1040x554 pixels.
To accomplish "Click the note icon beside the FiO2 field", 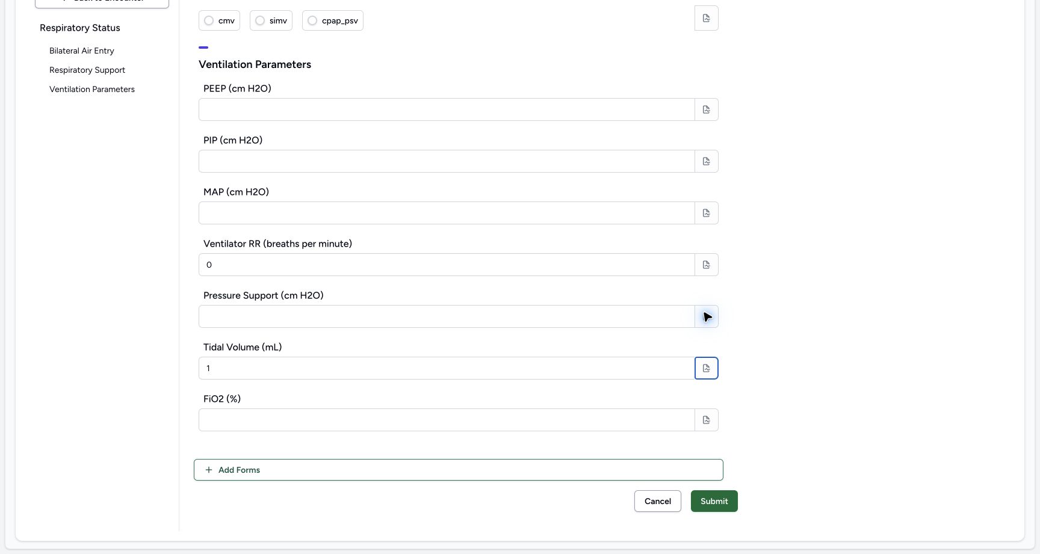I will tap(707, 420).
